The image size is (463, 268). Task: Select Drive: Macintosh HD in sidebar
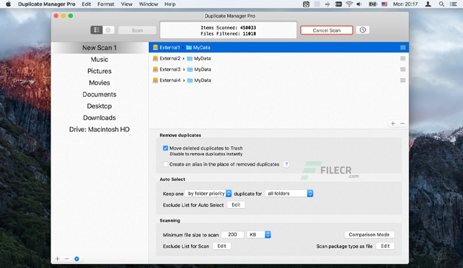tap(100, 129)
